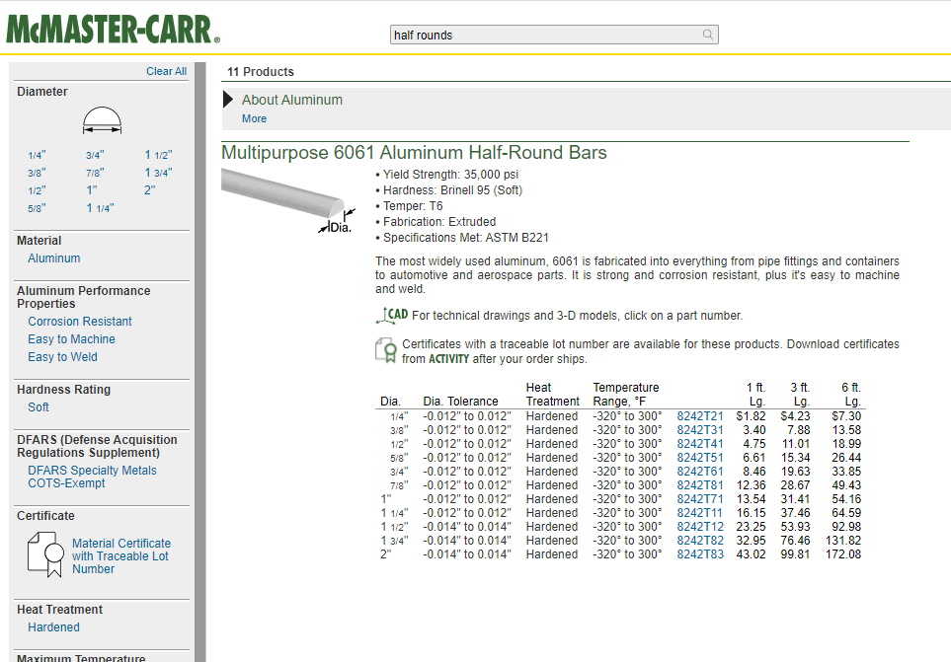Click the half-round diameter diagram icon

[x=102, y=120]
